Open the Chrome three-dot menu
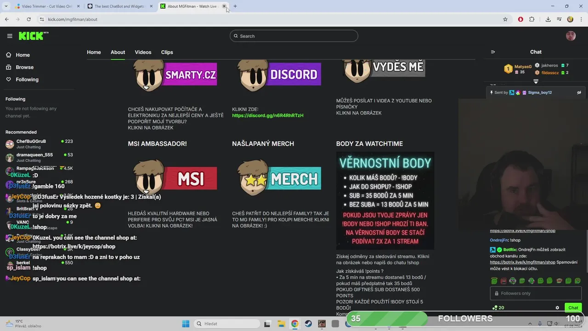This screenshot has width=588, height=331. pyautogui.click(x=580, y=19)
